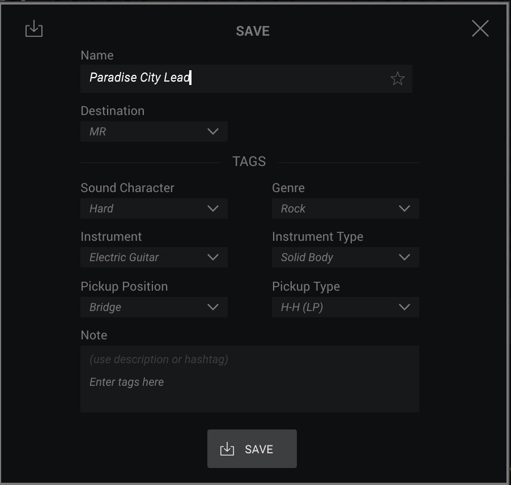This screenshot has height=485, width=511.
Task: Open the Instrument dropdown showing Electric Guitar
Action: point(154,257)
